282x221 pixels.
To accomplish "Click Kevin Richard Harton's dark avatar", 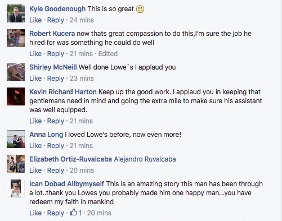I will (x=16, y=96).
